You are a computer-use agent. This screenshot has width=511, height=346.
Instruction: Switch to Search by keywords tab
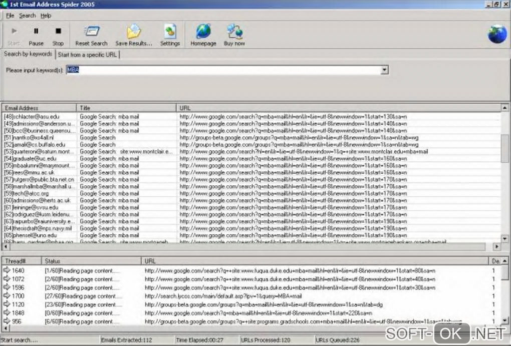click(x=28, y=54)
